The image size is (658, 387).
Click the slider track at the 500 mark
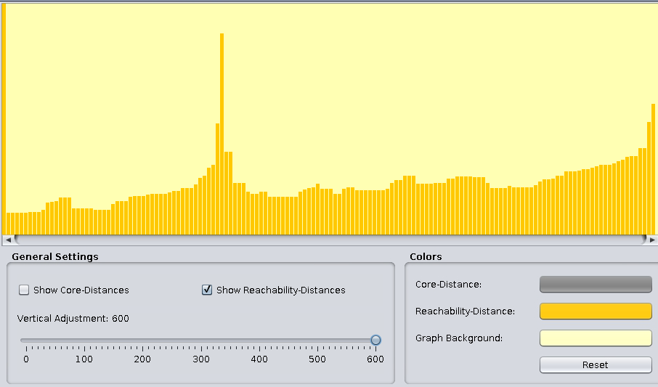pyautogui.click(x=317, y=340)
